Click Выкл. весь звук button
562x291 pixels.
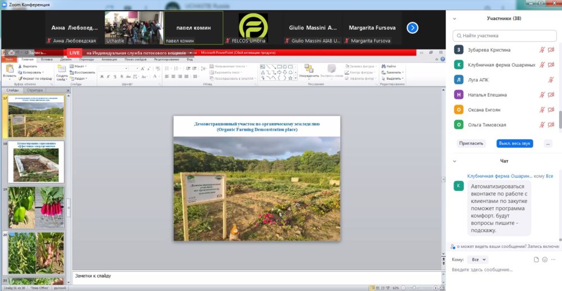515,143
